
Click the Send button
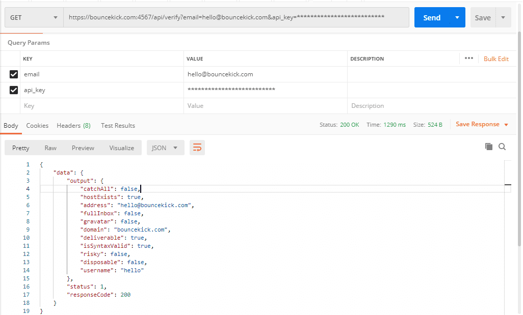(432, 17)
